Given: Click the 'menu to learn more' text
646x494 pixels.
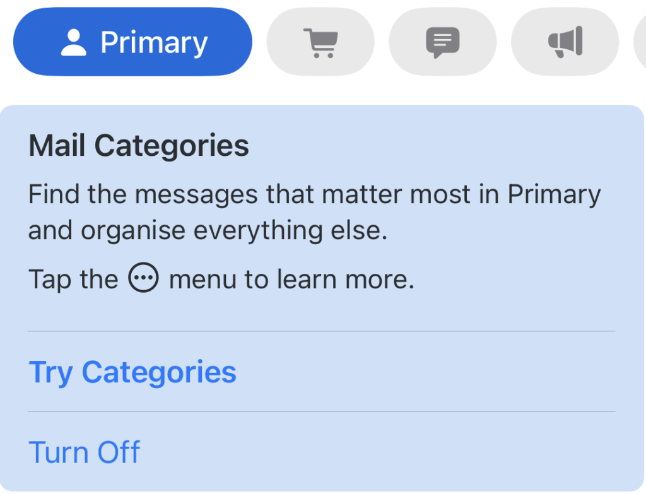Looking at the screenshot, I should (x=291, y=279).
